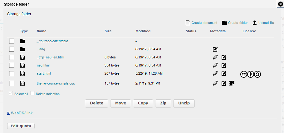Screen dimensions: 284x133
Task: Select the checkbox next to neu.html
Action: tap(12, 65)
